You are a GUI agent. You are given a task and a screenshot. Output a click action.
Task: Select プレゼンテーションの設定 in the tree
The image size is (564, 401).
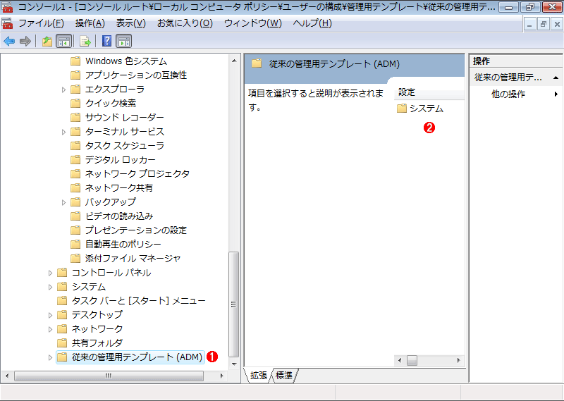click(136, 230)
